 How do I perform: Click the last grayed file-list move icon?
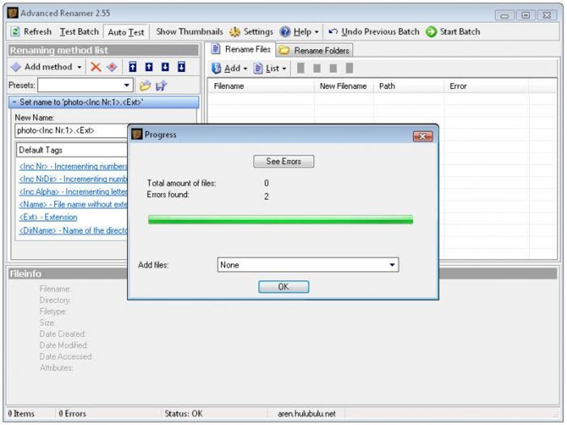click(349, 68)
